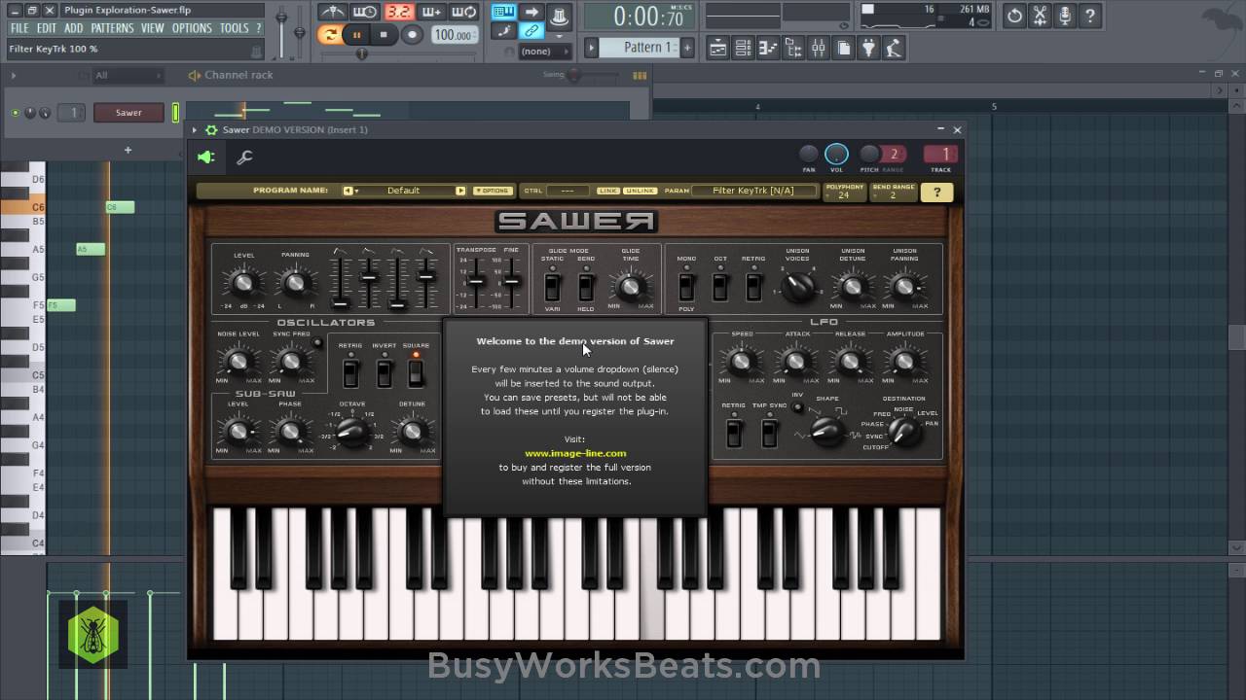Toggle the OCT switch
The height and width of the screenshot is (700, 1246).
[719, 287]
